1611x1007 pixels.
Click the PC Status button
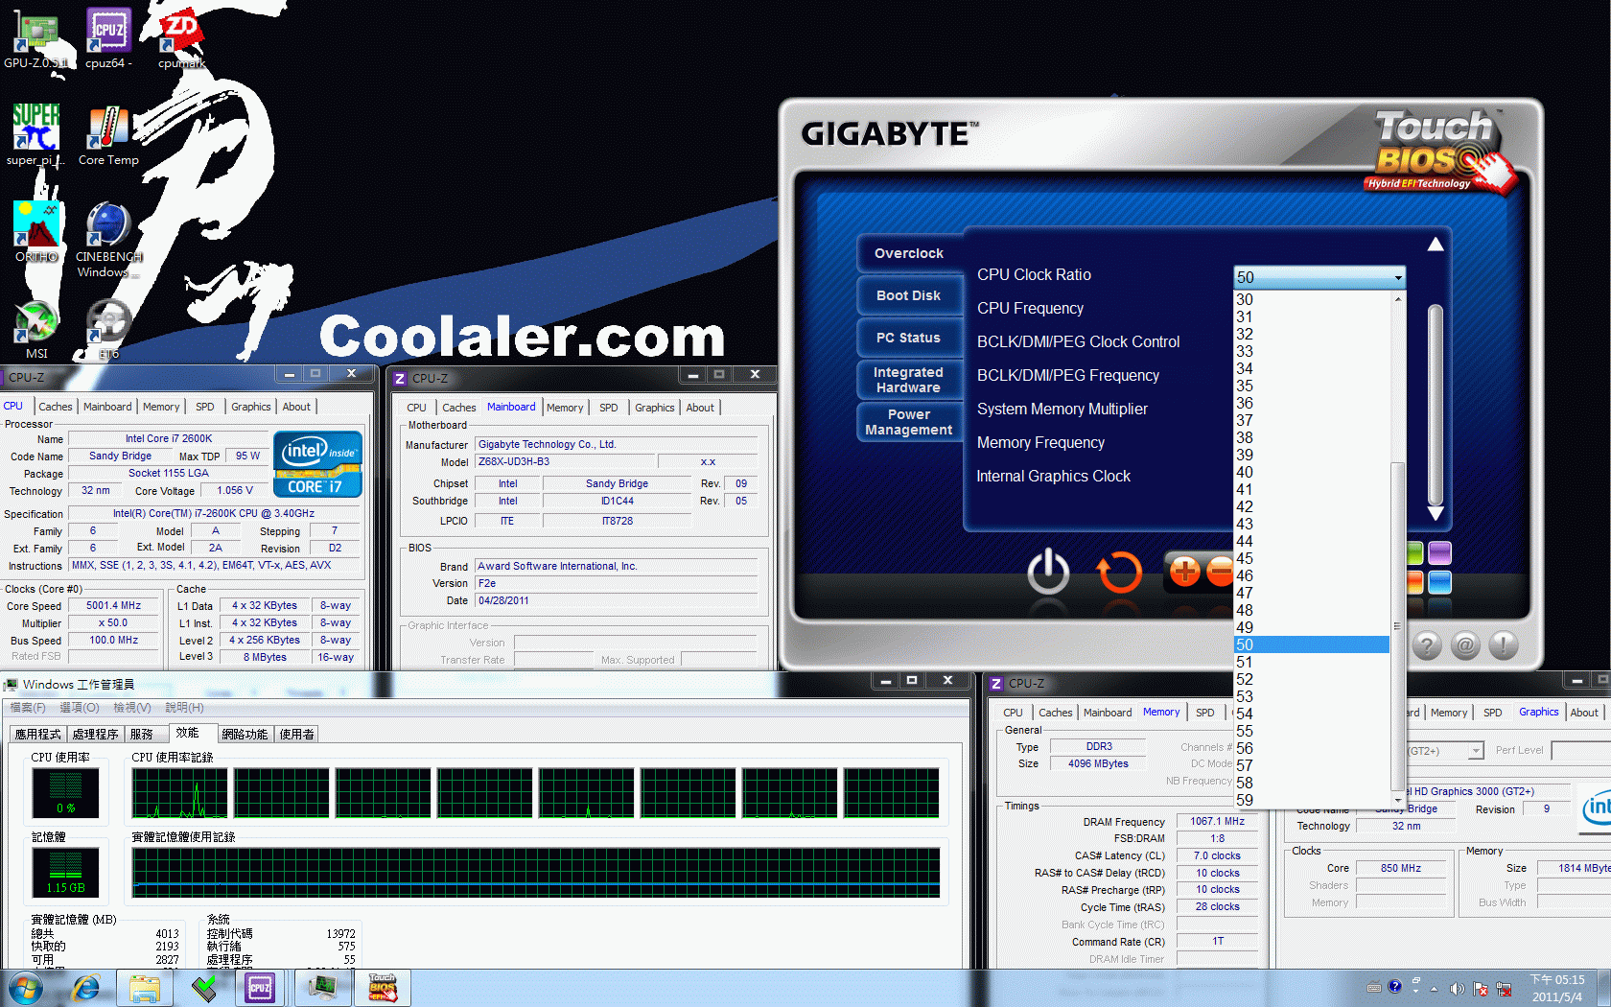click(x=908, y=338)
